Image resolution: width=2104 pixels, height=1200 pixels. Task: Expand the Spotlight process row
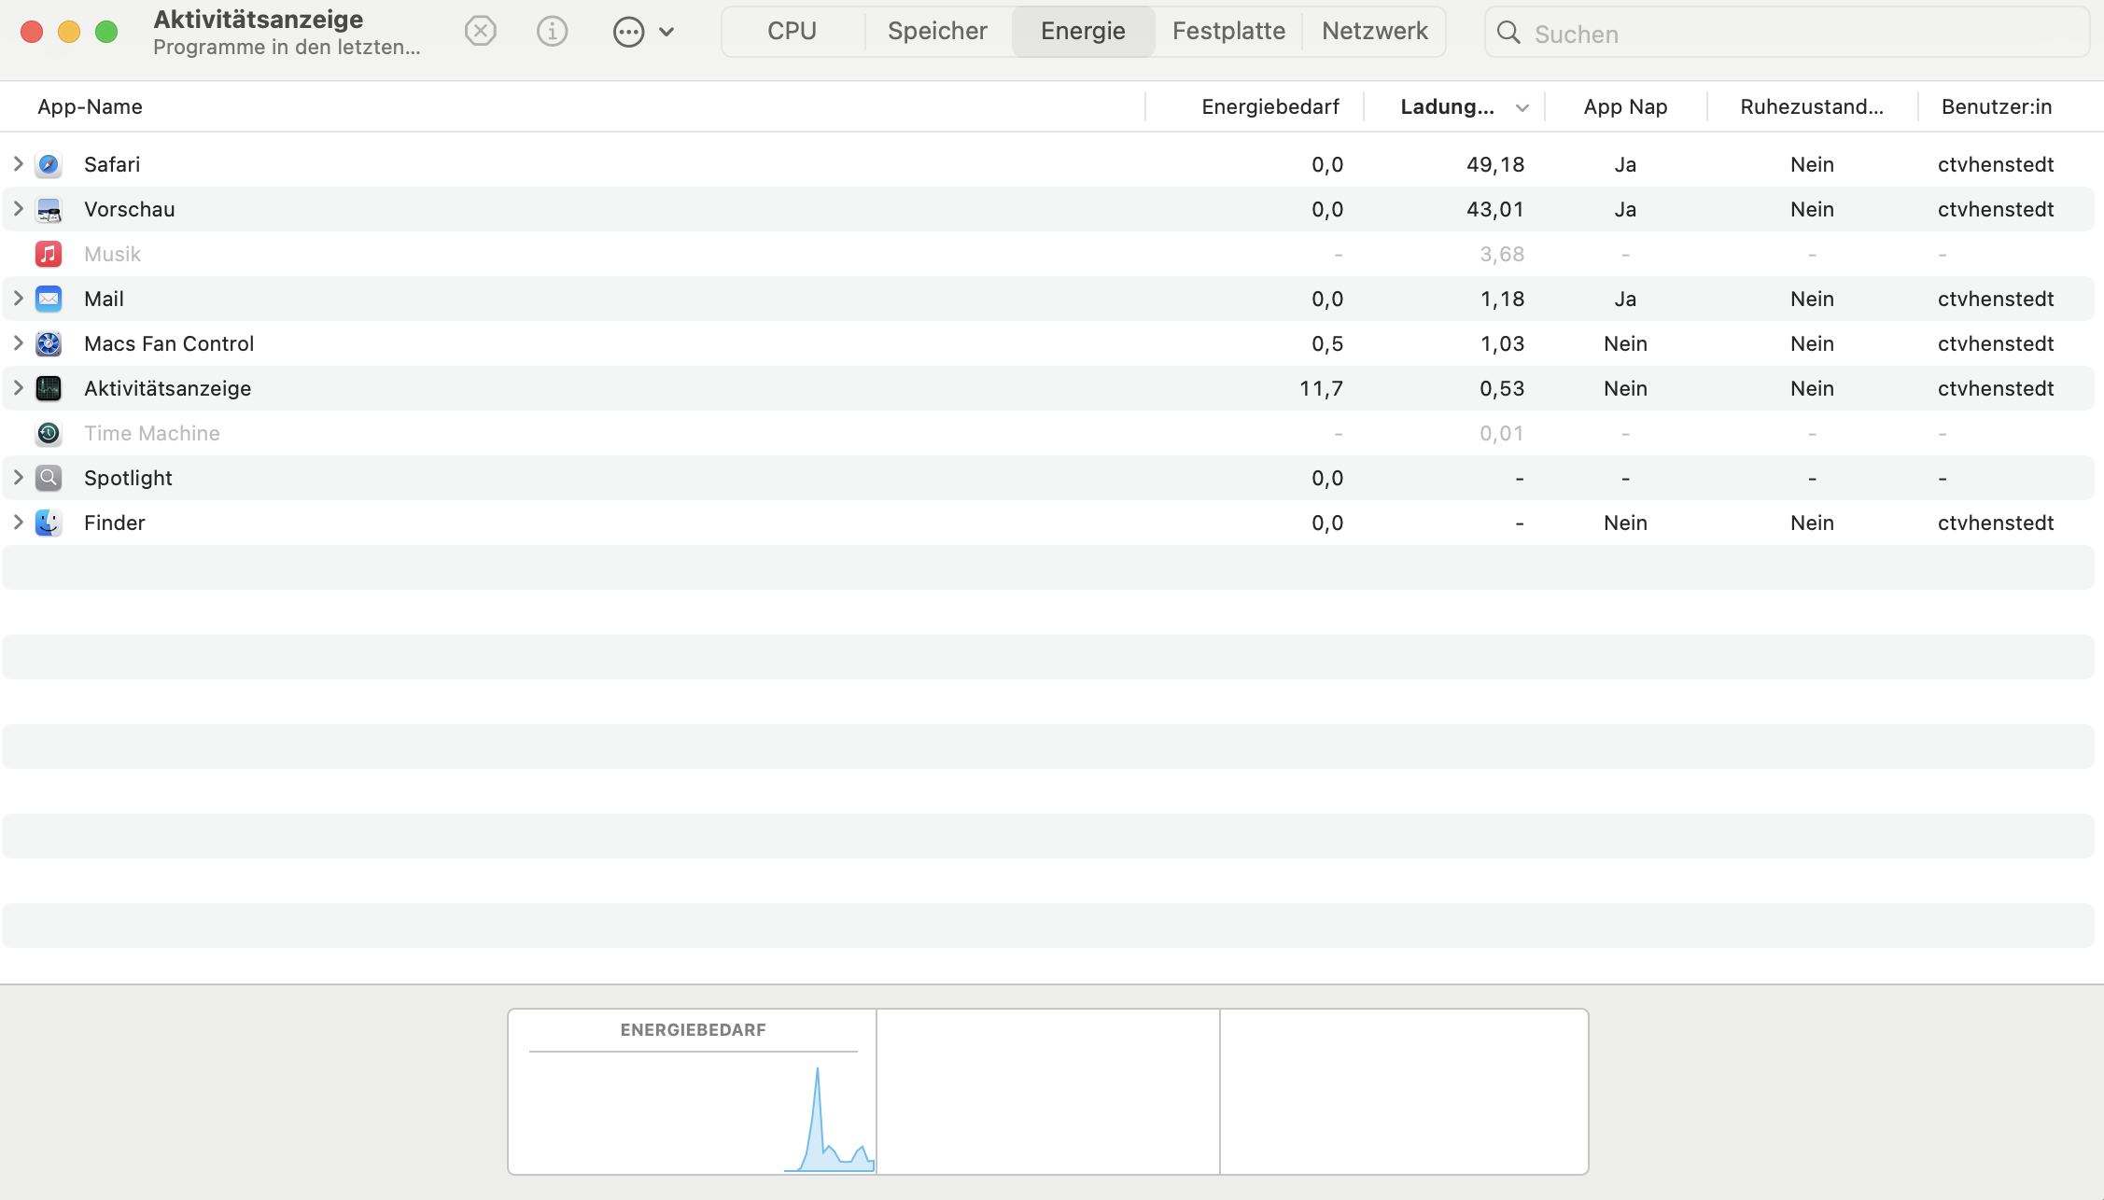click(x=18, y=478)
